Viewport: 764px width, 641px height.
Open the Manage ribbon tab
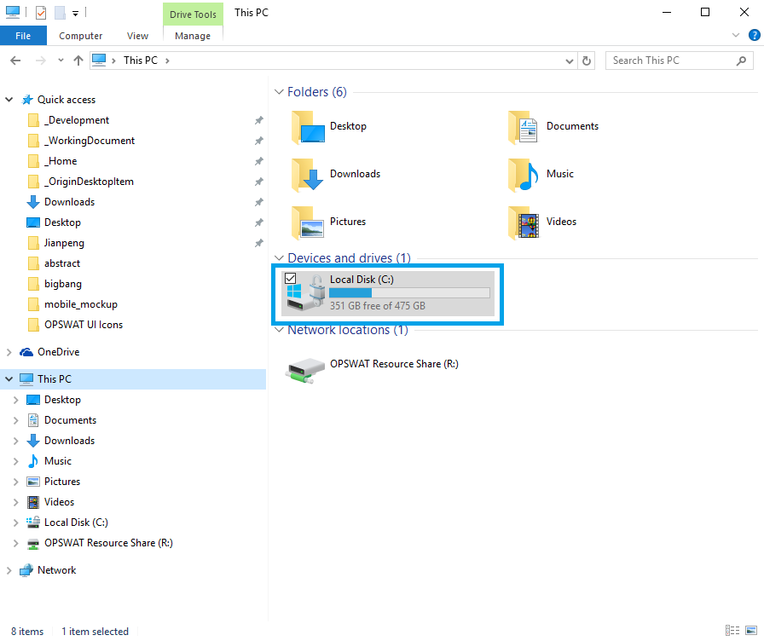point(193,36)
